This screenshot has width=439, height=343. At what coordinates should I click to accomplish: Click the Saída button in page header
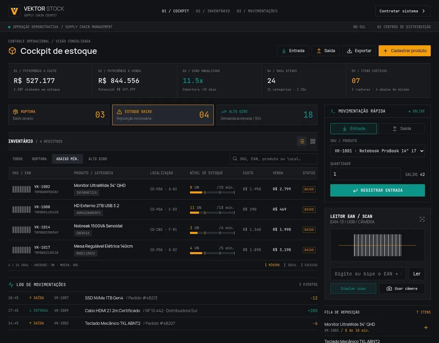click(325, 51)
